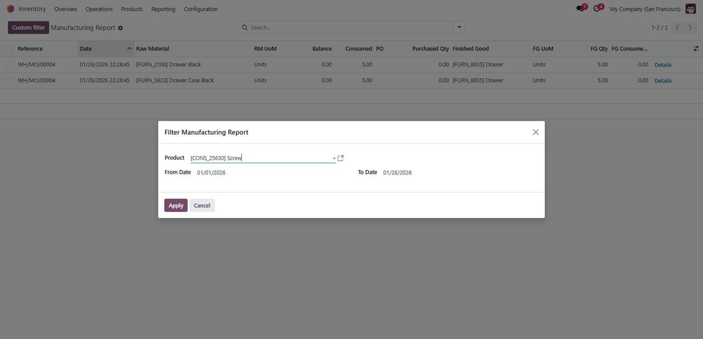
Task: Select the Drawer Black row checkbox
Action: click(x=9, y=65)
